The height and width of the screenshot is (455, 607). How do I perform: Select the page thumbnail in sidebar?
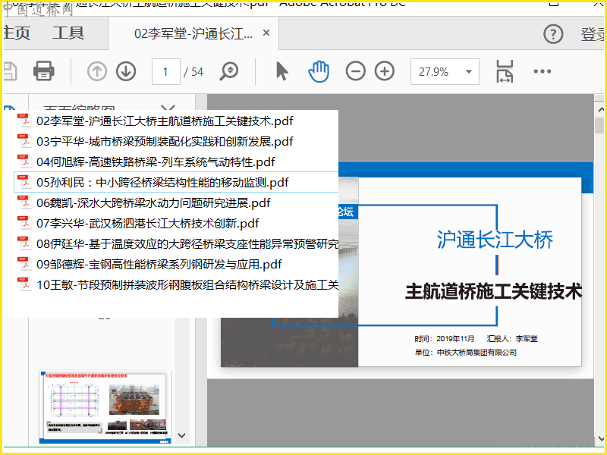pyautogui.click(x=105, y=406)
